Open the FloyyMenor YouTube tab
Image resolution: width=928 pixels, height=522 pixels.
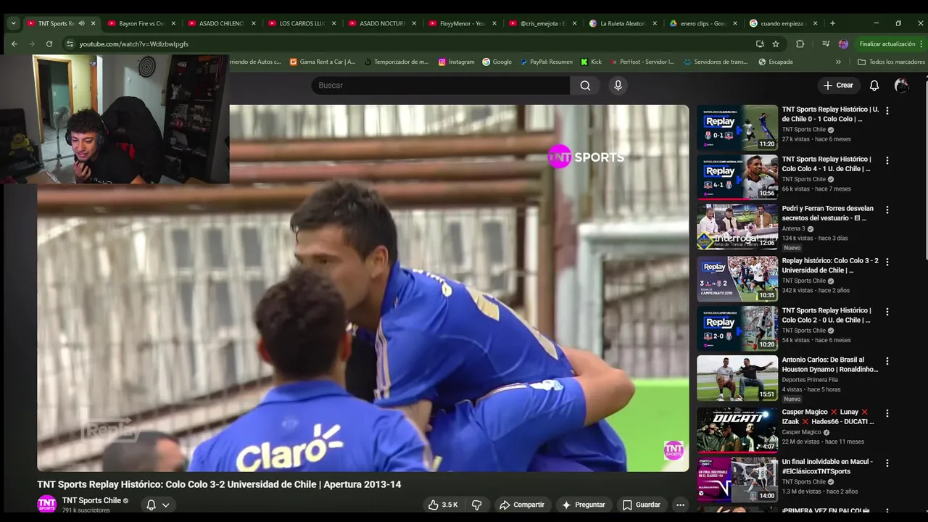click(463, 23)
